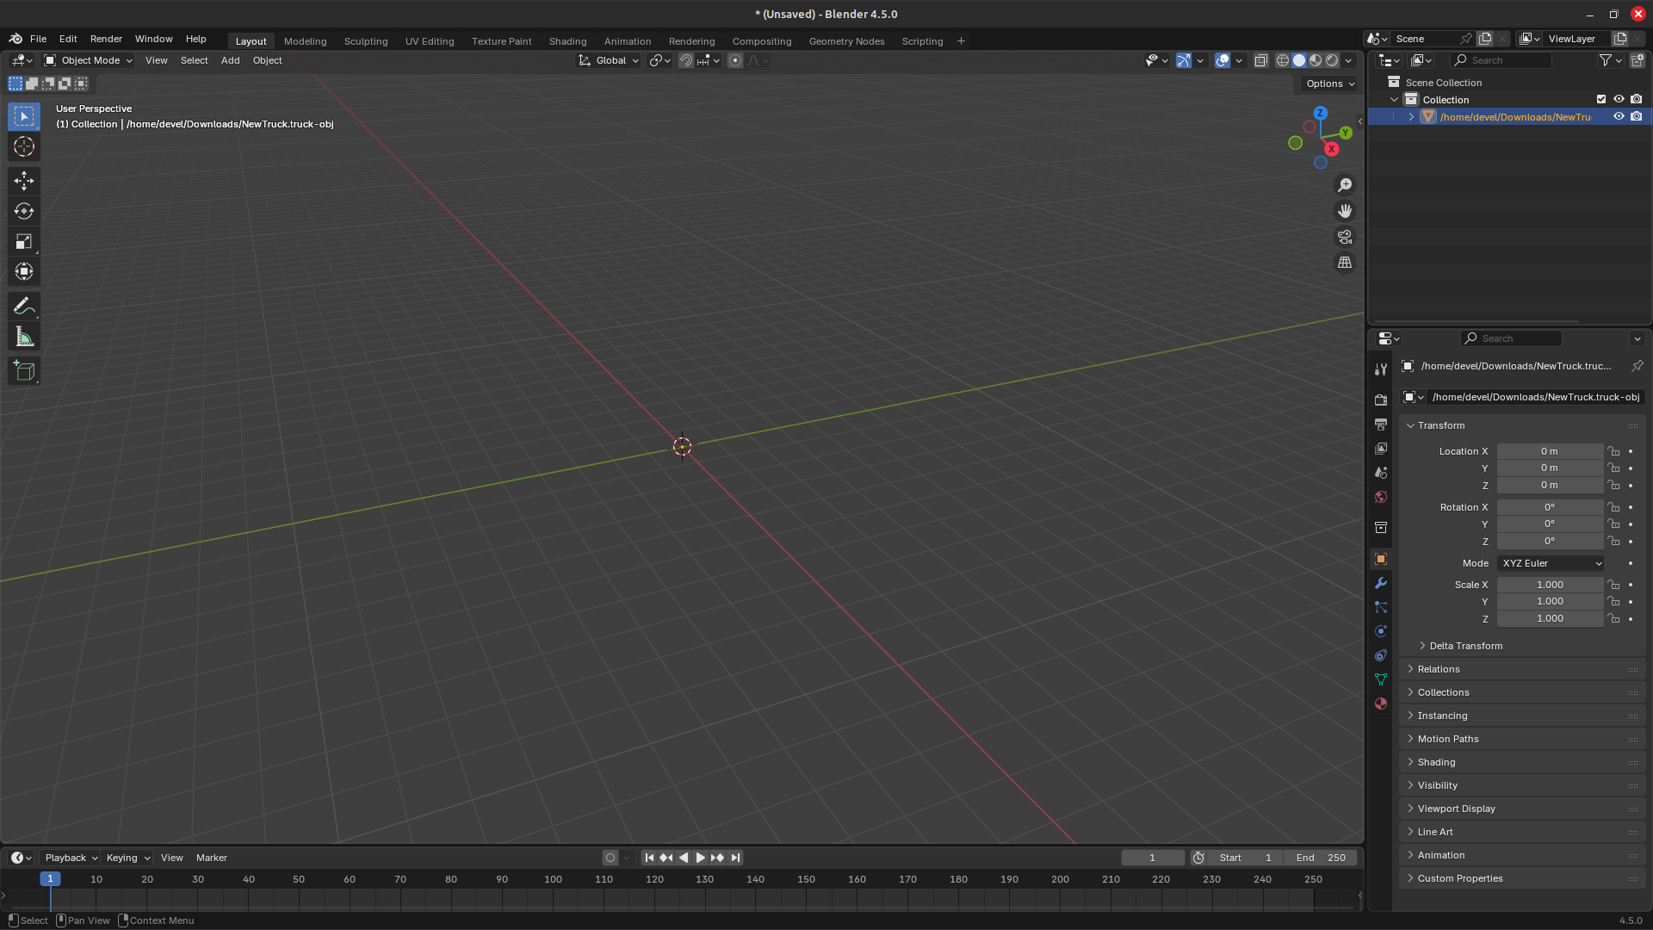Select the Transform tool
The height and width of the screenshot is (930, 1653).
pyautogui.click(x=24, y=272)
